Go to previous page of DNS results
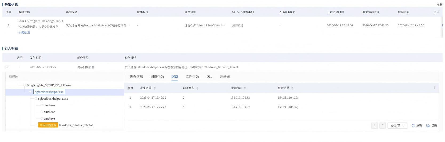 (375, 125)
